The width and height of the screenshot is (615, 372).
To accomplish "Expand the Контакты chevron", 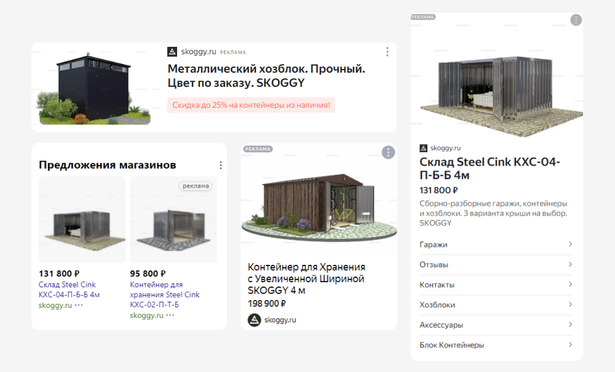I will 570,285.
